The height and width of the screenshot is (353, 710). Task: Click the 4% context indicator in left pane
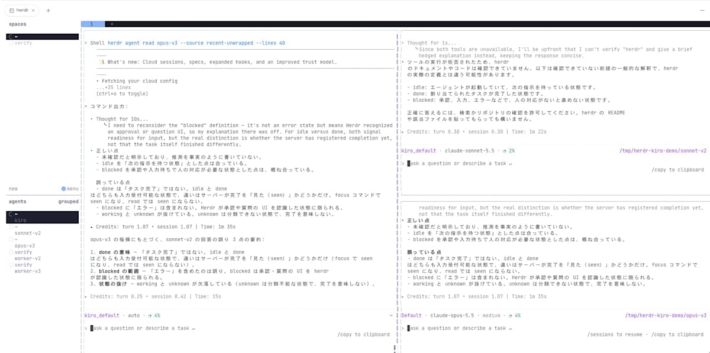(x=154, y=315)
